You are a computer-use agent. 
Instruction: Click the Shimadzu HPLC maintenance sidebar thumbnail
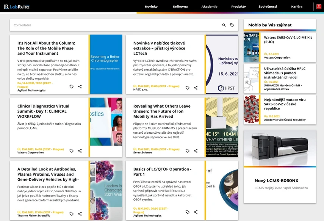pos(251,79)
